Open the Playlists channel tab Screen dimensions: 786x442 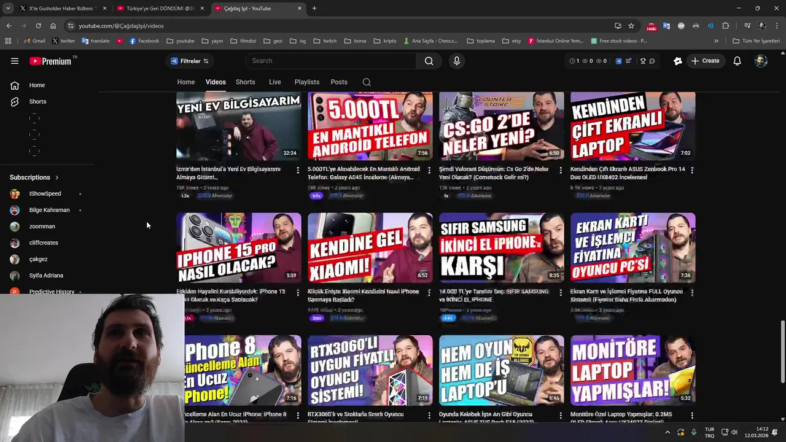[x=307, y=82]
